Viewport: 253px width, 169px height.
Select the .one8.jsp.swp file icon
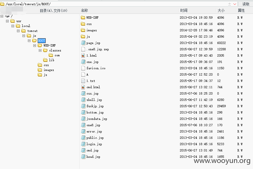tap(83, 49)
